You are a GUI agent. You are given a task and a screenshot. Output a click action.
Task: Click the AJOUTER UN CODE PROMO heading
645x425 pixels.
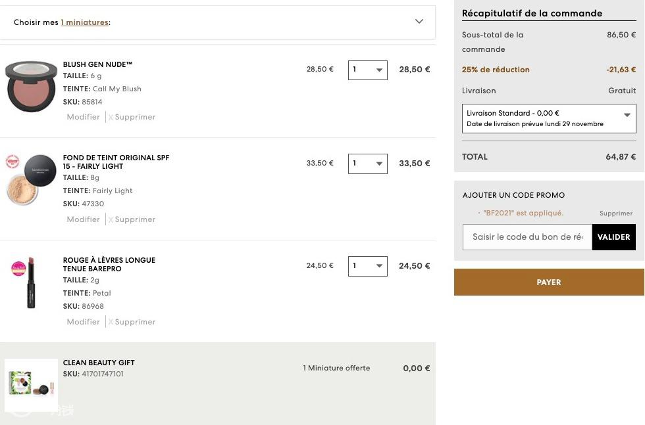[x=514, y=196]
